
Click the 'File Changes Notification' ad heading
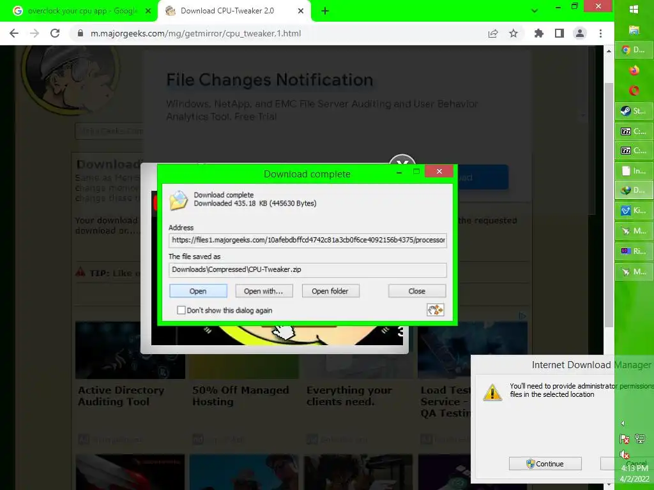[x=270, y=80]
